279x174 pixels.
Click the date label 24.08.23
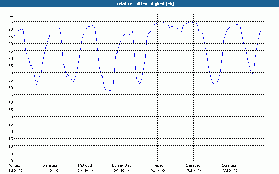coord(122,171)
